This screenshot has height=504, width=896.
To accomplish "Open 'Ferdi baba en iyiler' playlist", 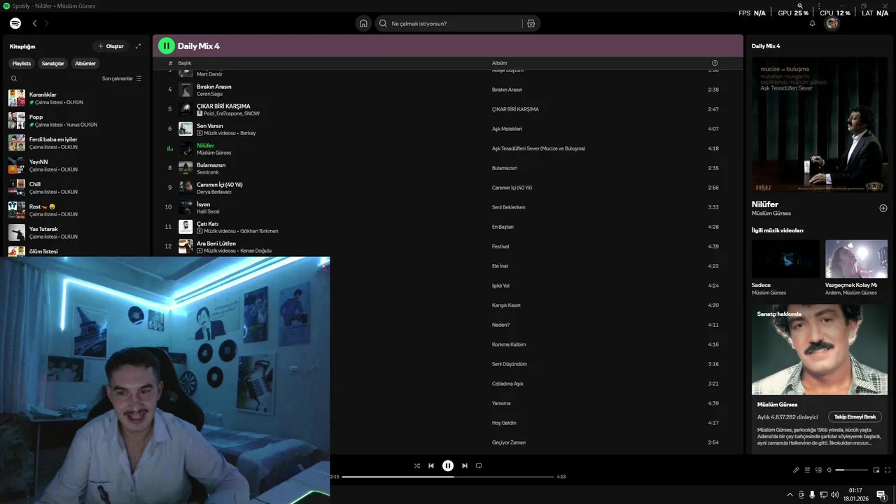I will tap(77, 143).
